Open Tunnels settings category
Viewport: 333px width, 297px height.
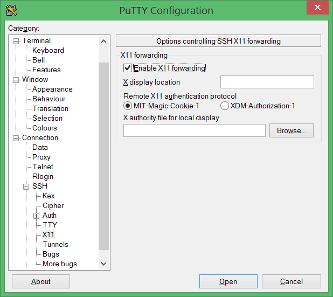[55, 244]
